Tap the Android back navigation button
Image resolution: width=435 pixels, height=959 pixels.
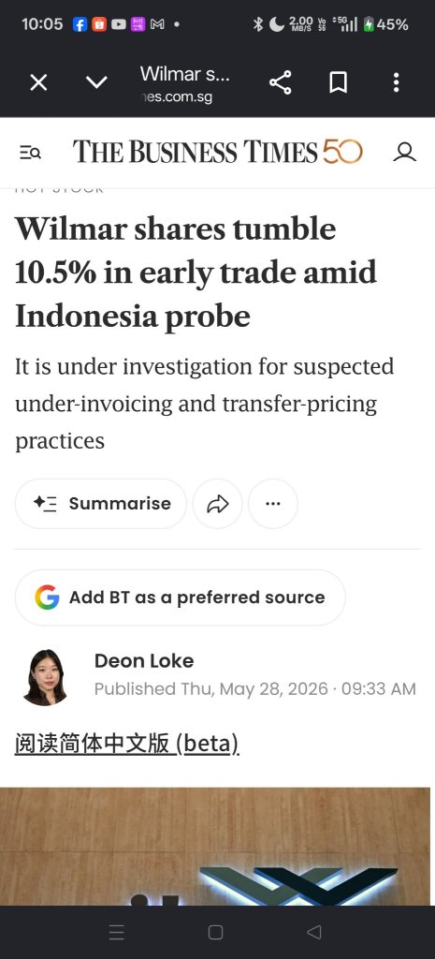coord(314,932)
